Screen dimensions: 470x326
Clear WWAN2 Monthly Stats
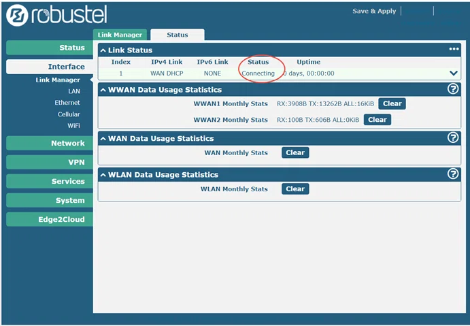(377, 120)
